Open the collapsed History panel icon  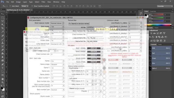141,14
